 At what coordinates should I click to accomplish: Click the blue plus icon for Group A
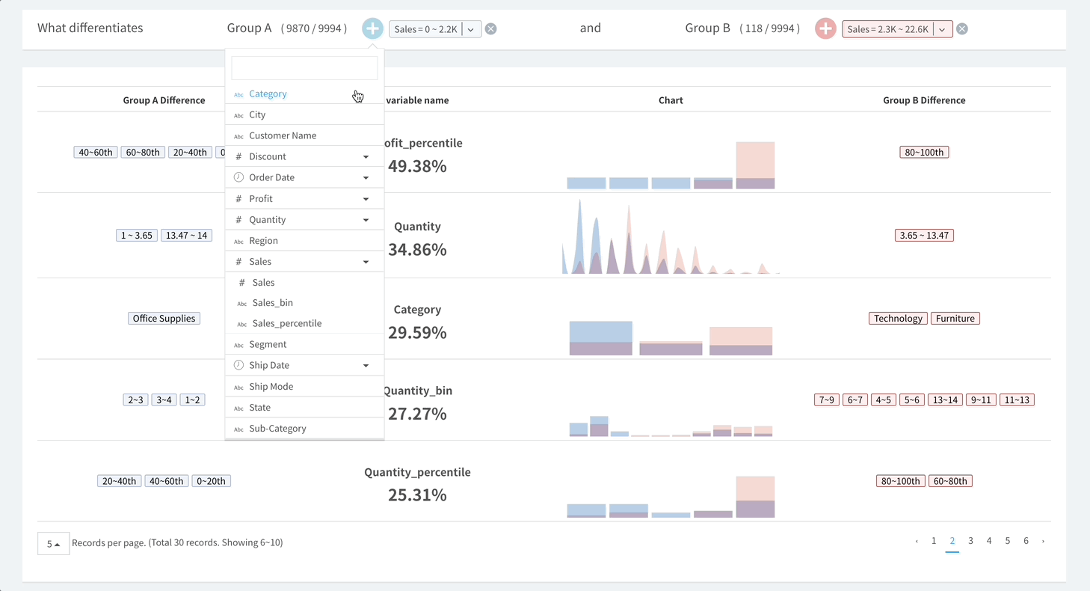372,28
